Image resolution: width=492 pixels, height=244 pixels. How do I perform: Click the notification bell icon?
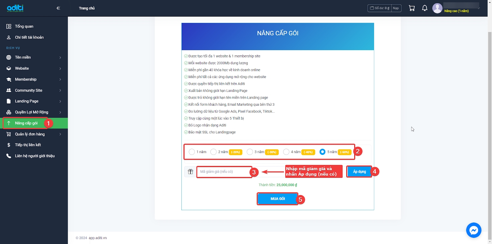click(425, 8)
